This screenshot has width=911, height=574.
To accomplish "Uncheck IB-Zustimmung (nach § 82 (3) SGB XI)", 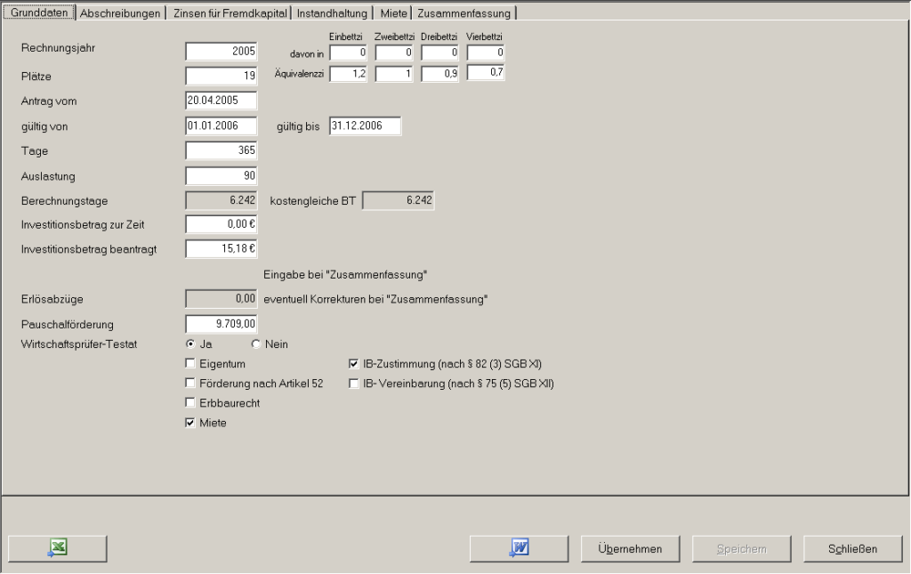I will tap(354, 364).
